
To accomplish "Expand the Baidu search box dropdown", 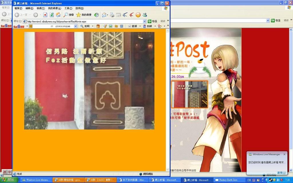I will pos(76,26).
